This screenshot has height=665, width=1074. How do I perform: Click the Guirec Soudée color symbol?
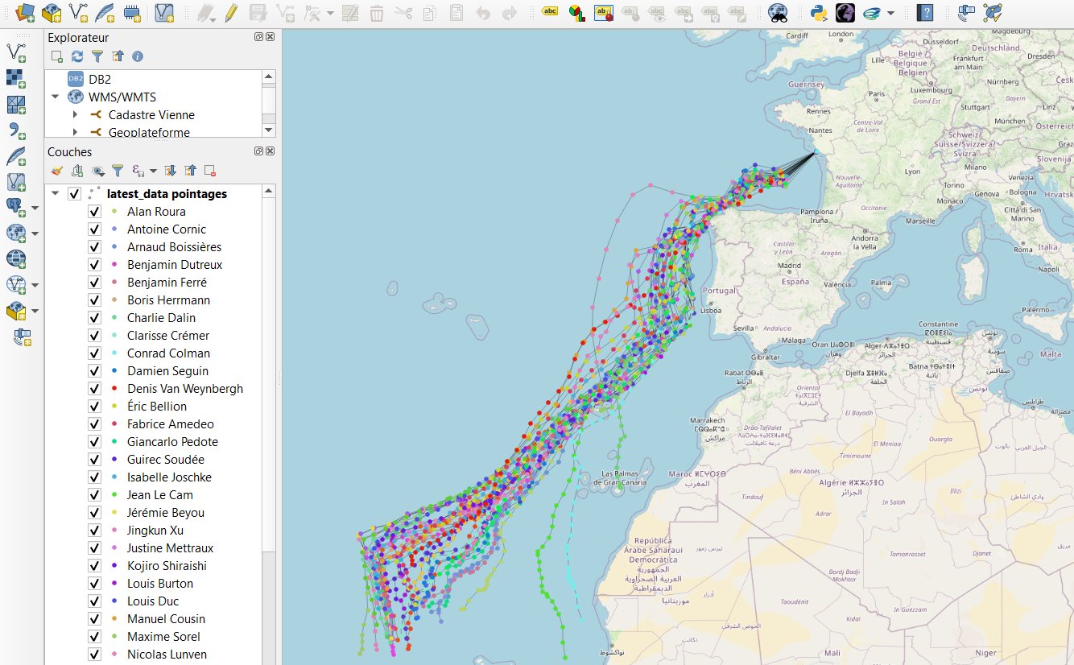click(115, 460)
